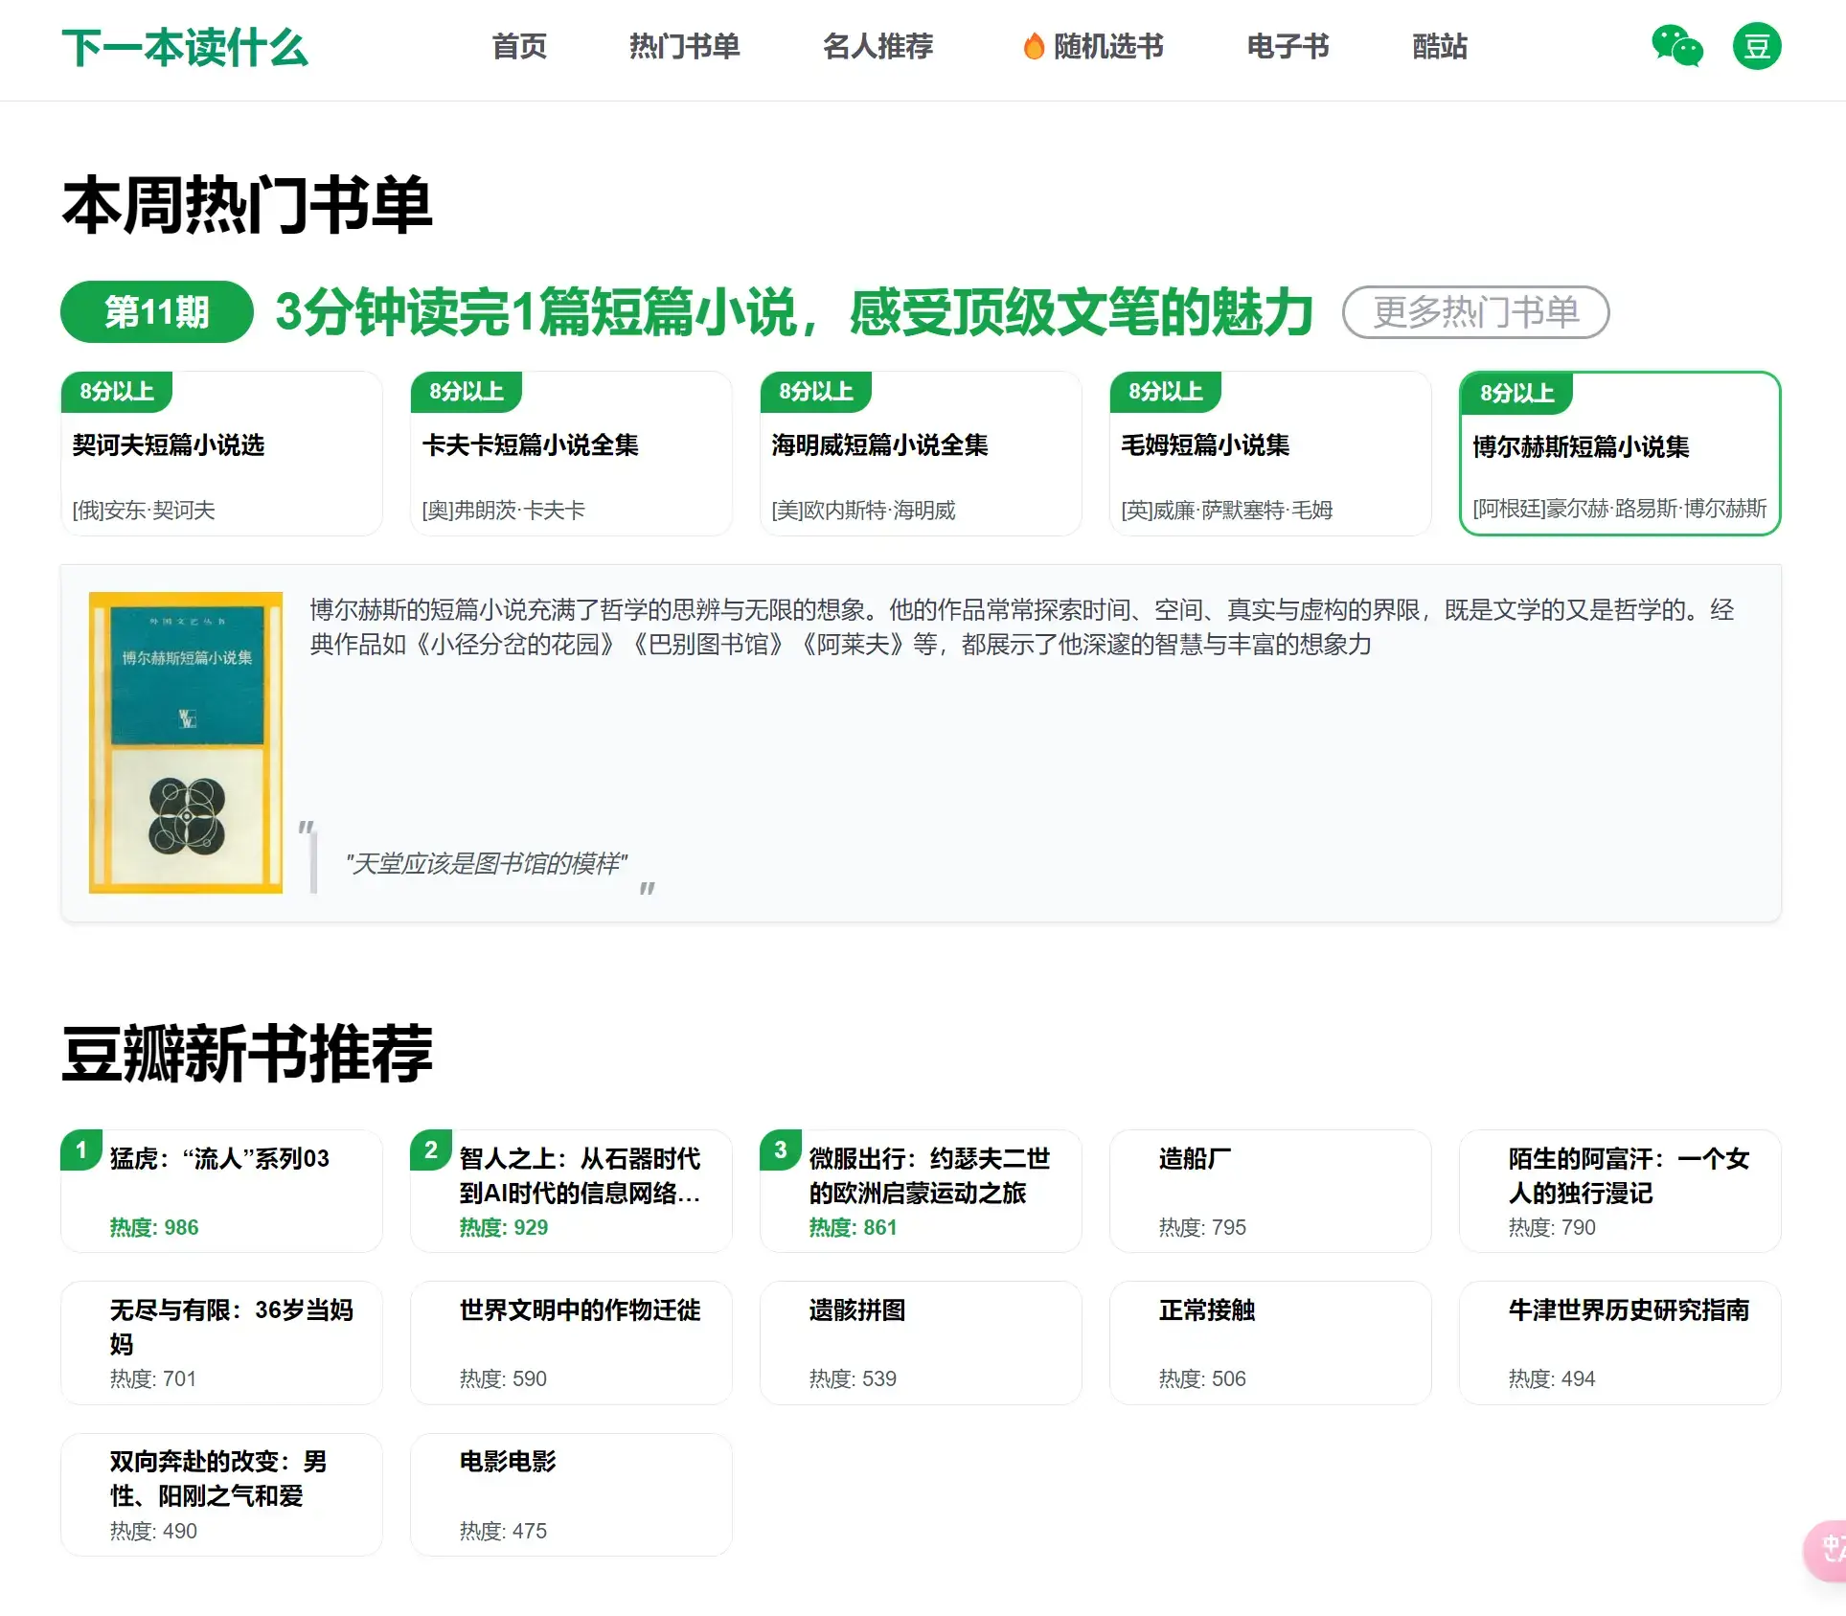
Task: Open the 热门书单 navigation menu
Action: point(683,47)
